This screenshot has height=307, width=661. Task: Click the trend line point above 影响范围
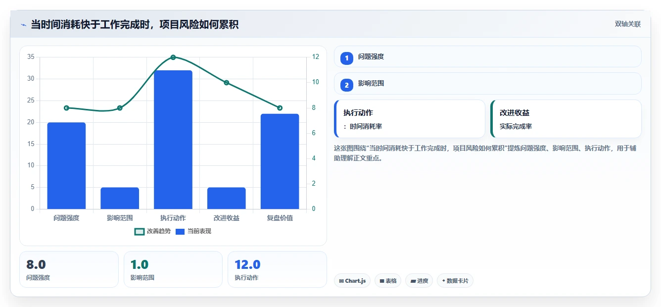120,108
